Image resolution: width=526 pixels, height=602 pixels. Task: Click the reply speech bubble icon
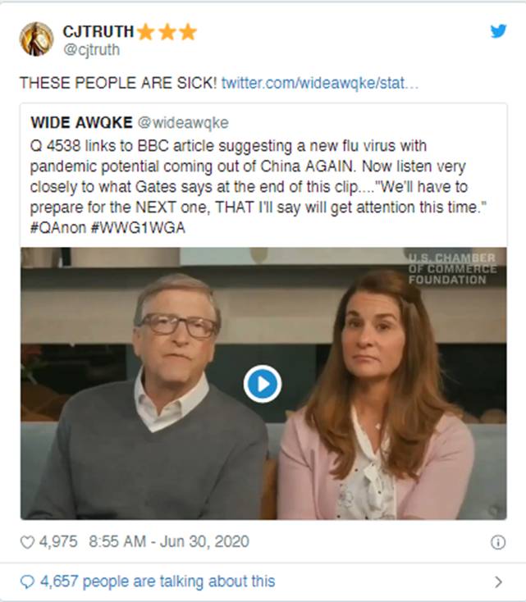28,581
